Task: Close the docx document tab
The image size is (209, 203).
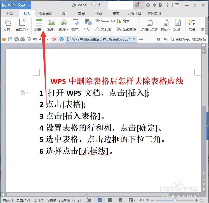Action: [x=135, y=39]
